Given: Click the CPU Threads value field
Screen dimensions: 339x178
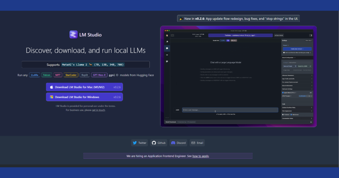Looking at the screenshot, I should pyautogui.click(x=309, y=96).
